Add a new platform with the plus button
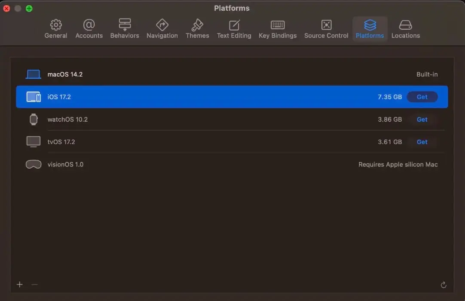465x301 pixels. coord(20,284)
